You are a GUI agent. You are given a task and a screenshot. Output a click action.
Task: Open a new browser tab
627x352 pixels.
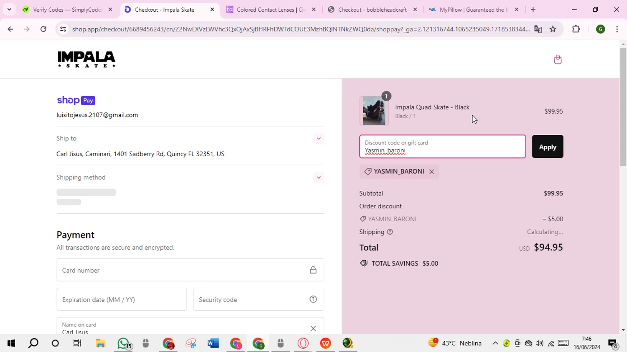tap(533, 10)
